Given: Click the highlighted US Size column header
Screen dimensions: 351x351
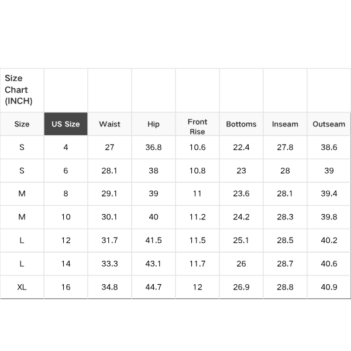Looking at the screenshot, I should pos(66,124).
